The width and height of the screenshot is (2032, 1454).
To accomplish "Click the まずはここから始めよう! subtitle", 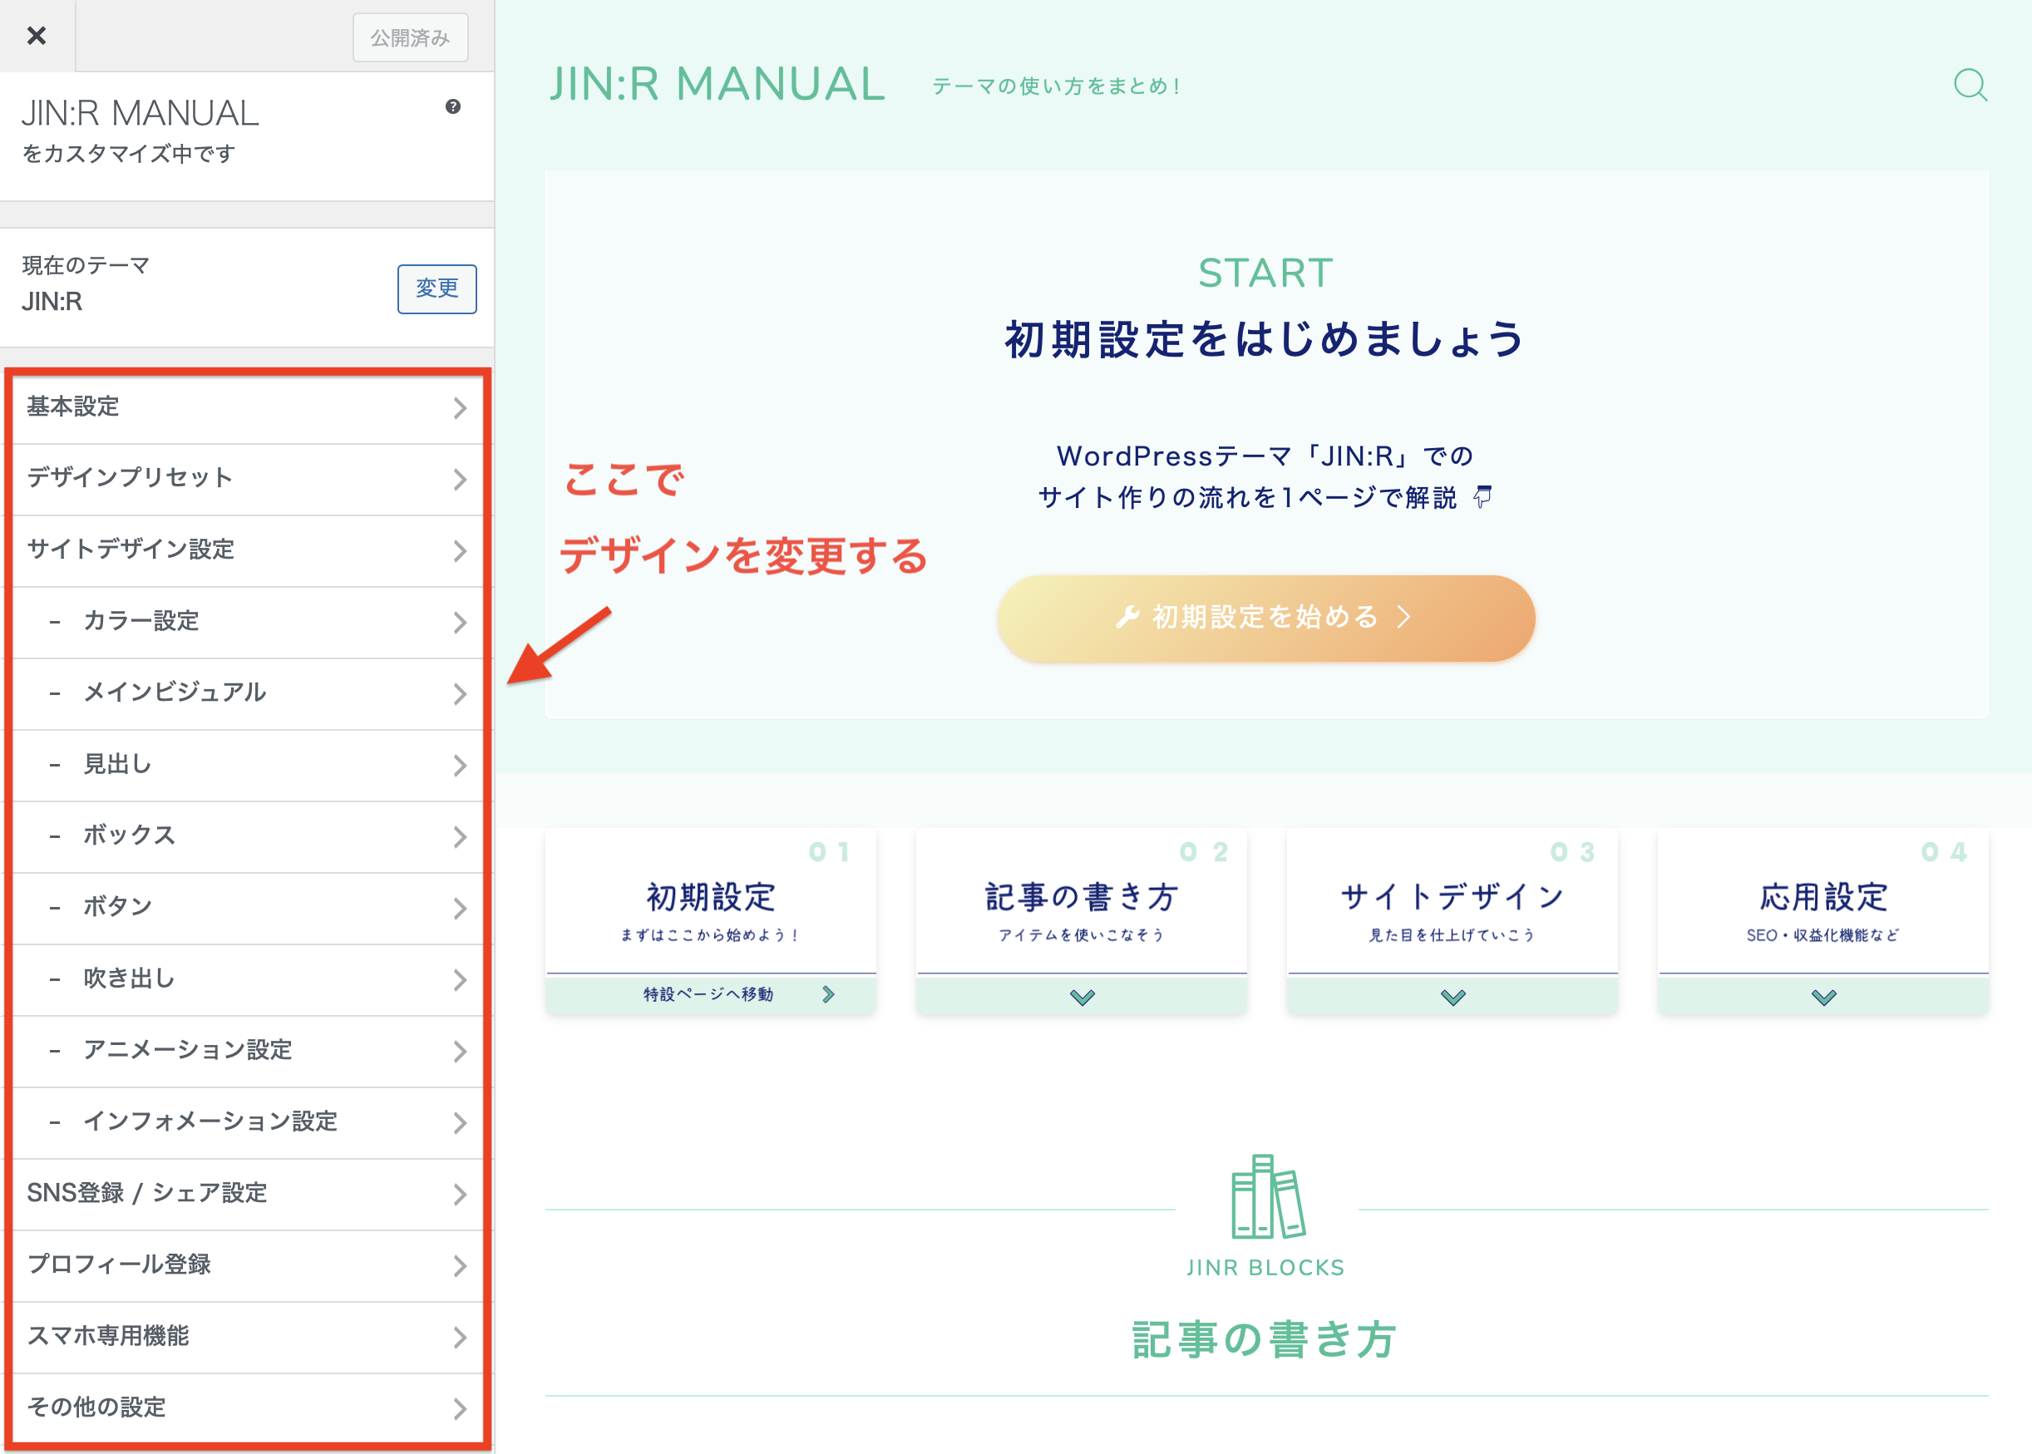I will tap(711, 935).
